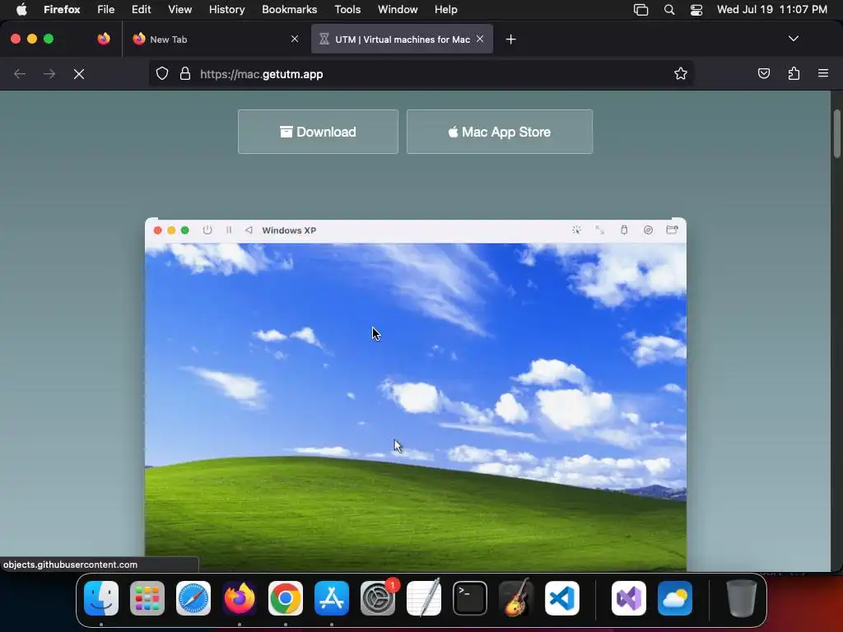Stop loading the page in Firefox

click(79, 74)
